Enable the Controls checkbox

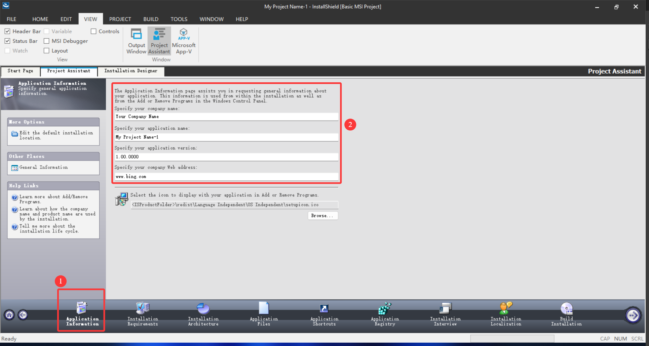pyautogui.click(x=93, y=31)
